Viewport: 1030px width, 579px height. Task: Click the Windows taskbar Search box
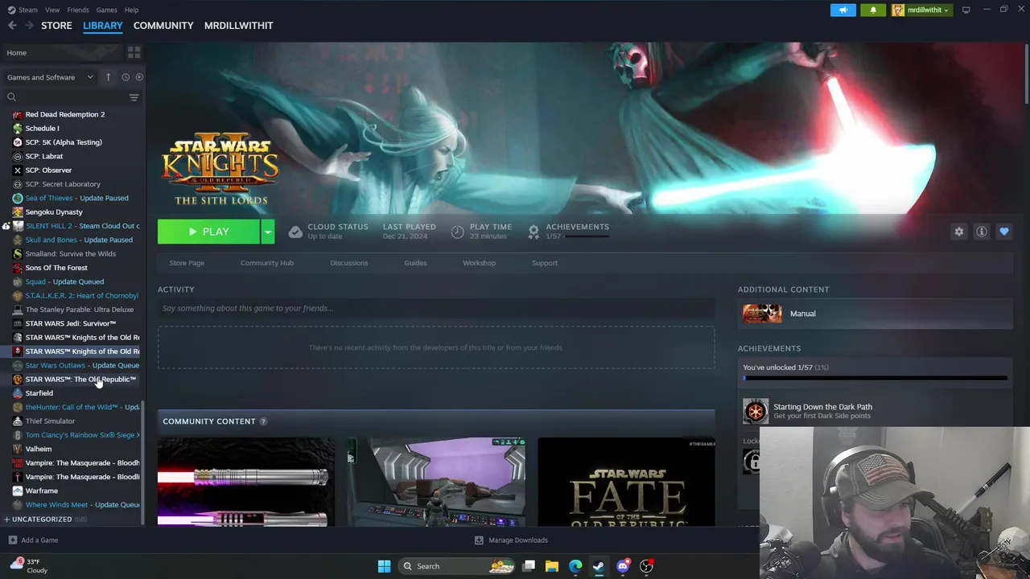click(x=456, y=566)
